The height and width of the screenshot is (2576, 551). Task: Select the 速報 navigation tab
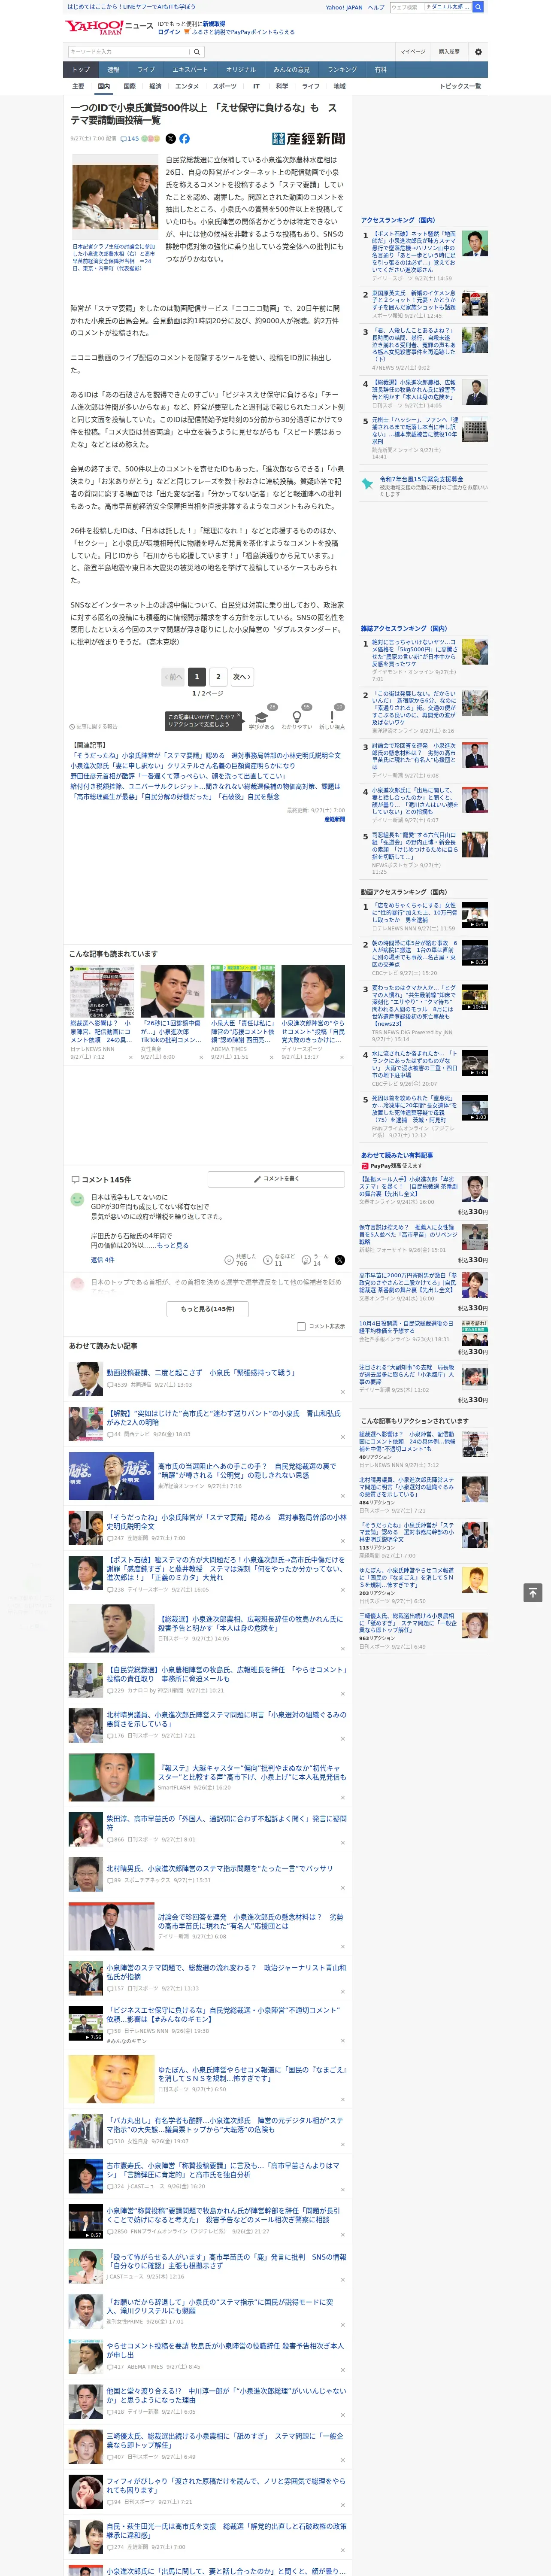coord(113,70)
